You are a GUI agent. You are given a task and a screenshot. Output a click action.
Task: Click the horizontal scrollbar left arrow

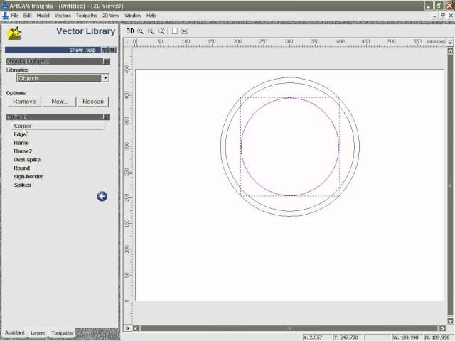click(x=136, y=328)
